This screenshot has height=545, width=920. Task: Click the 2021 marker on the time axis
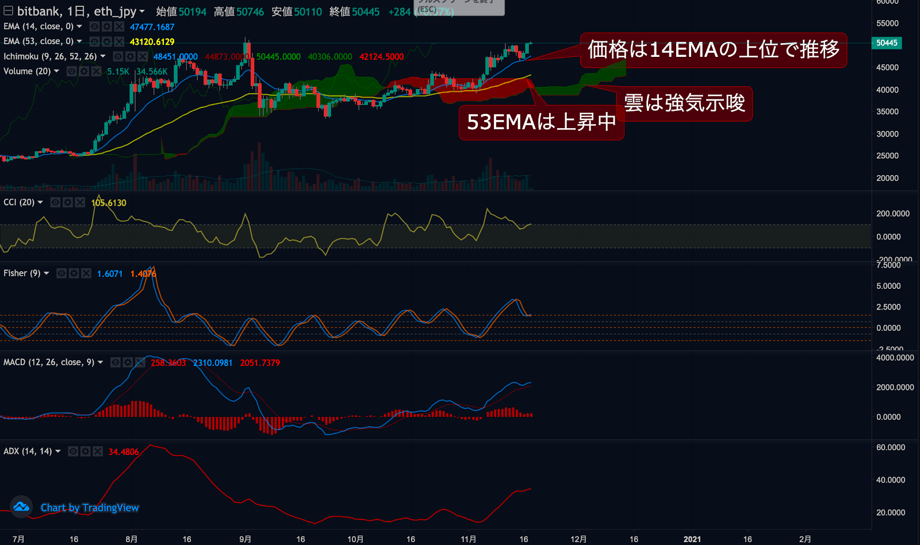click(692, 539)
